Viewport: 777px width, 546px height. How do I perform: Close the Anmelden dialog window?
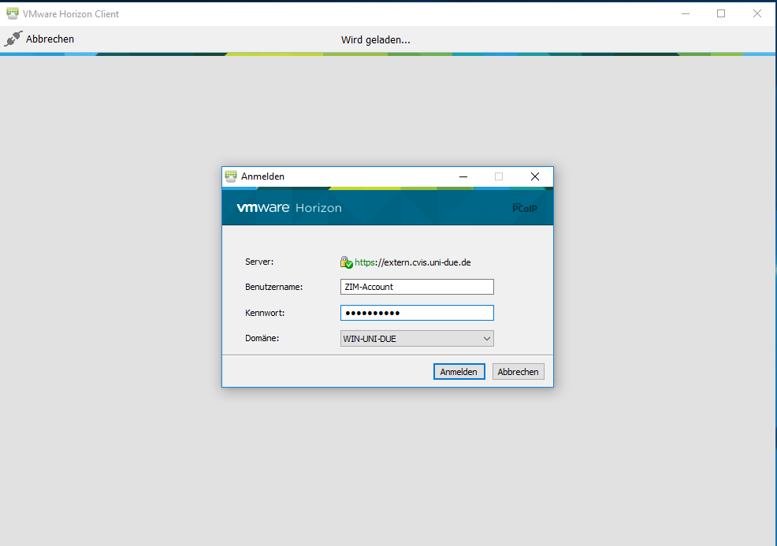[534, 176]
